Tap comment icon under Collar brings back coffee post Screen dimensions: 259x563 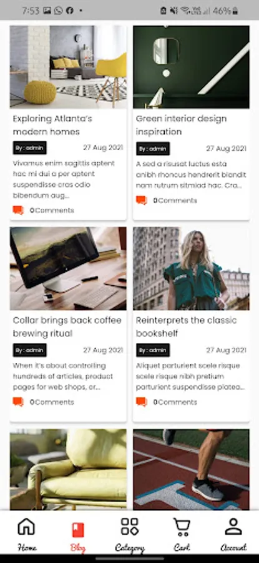(x=18, y=402)
